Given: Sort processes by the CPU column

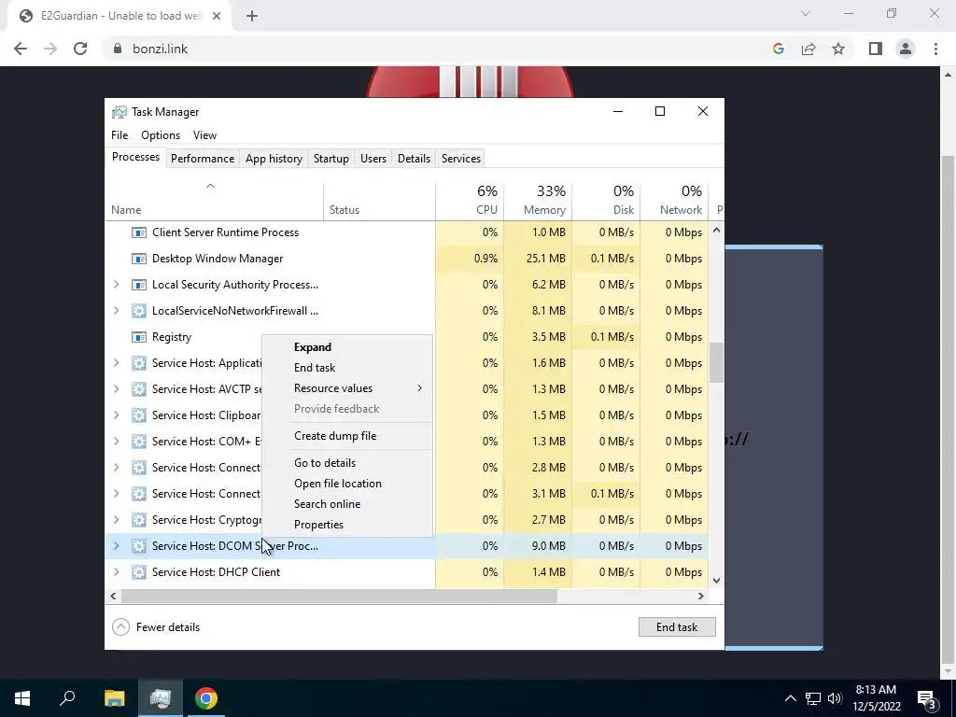Looking at the screenshot, I should pos(470,201).
